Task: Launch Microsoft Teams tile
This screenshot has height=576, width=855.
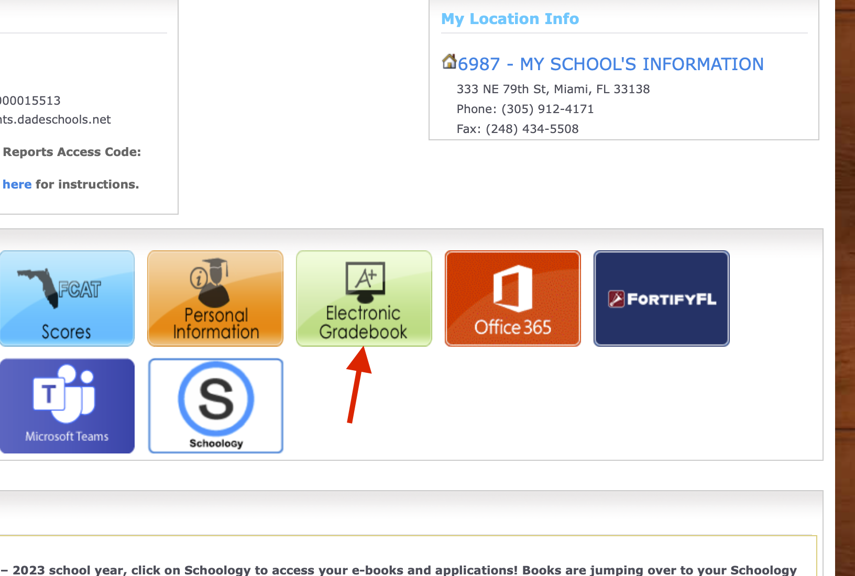Action: click(67, 406)
